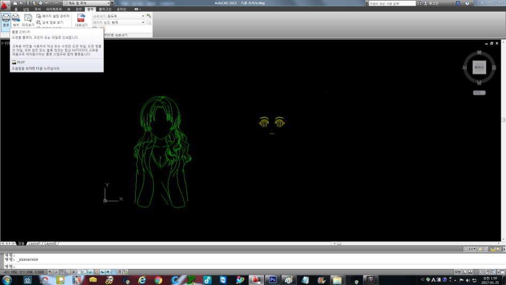Switch to the 온라인 ribbon tab

[121, 10]
